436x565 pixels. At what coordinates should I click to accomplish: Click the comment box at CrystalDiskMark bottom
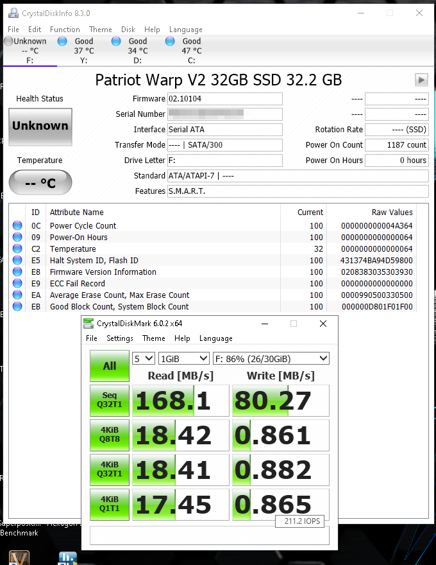210,535
